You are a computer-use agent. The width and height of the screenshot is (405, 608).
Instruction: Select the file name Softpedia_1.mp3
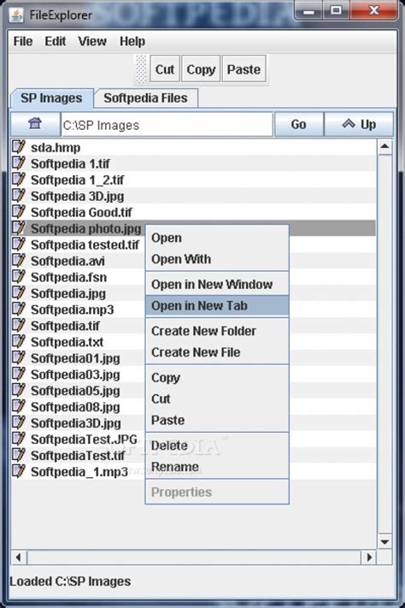(79, 471)
